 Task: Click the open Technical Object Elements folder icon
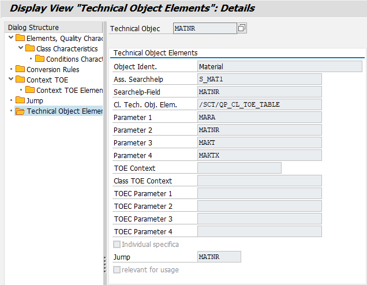20,111
